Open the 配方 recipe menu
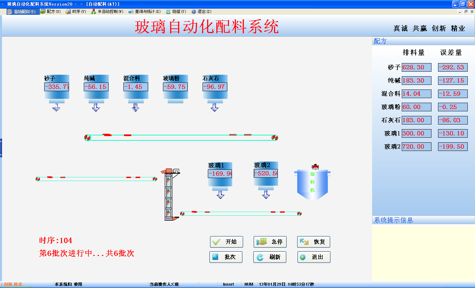Viewport: 475px width, 288px height. [x=51, y=12]
